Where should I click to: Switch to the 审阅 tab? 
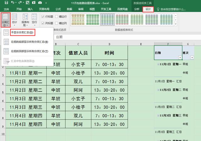81,9
